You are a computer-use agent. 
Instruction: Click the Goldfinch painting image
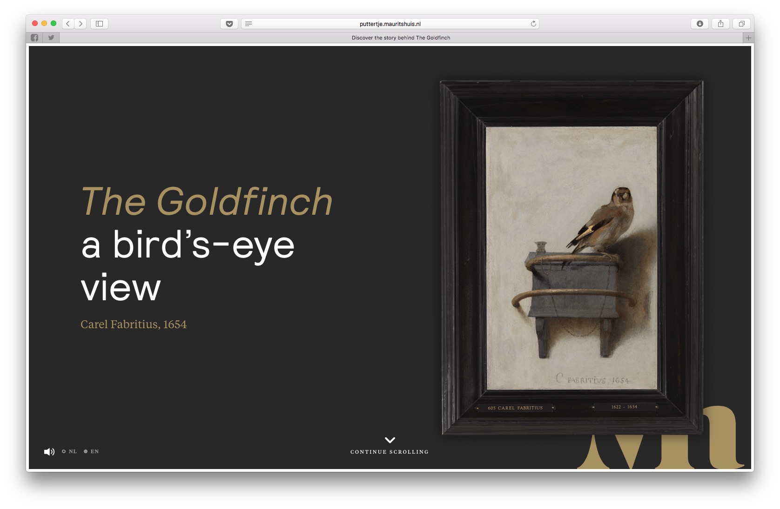coord(572,258)
